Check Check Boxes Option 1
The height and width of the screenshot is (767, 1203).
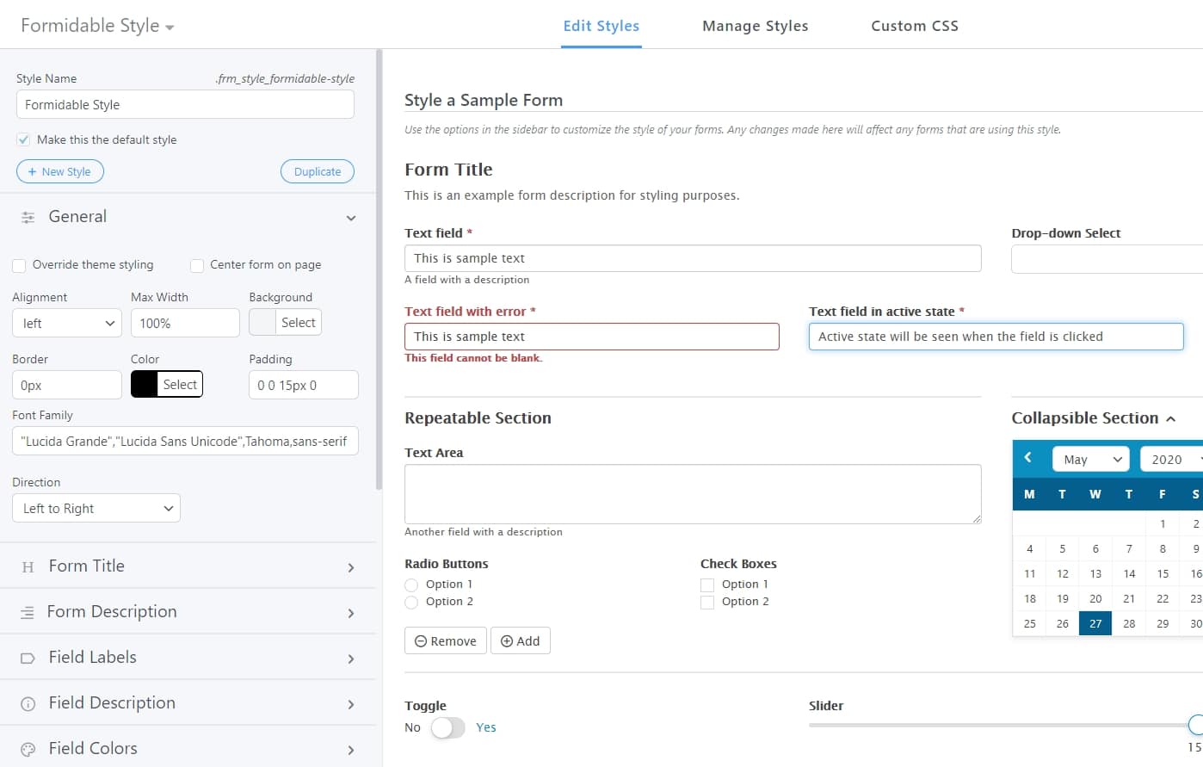click(x=707, y=585)
